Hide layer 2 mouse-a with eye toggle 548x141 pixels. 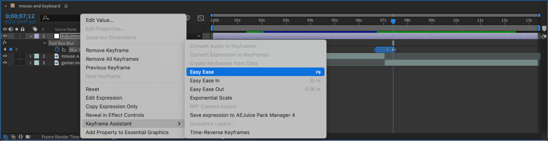click(5, 56)
